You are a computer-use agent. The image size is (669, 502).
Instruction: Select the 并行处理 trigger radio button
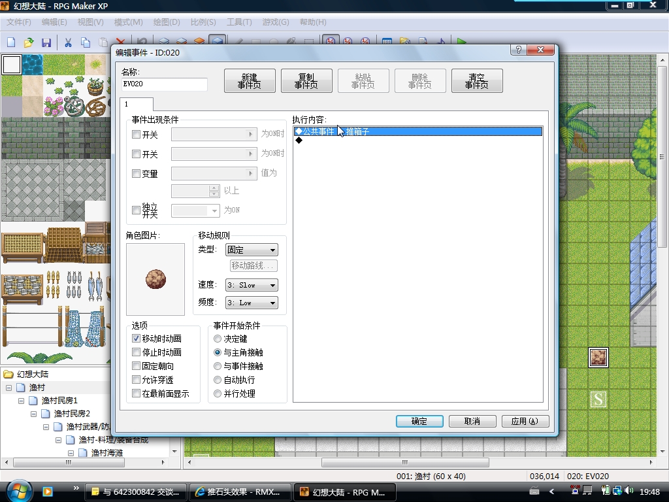pyautogui.click(x=218, y=393)
